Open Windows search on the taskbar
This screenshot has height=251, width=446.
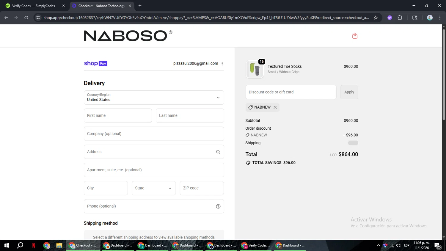coord(20,245)
